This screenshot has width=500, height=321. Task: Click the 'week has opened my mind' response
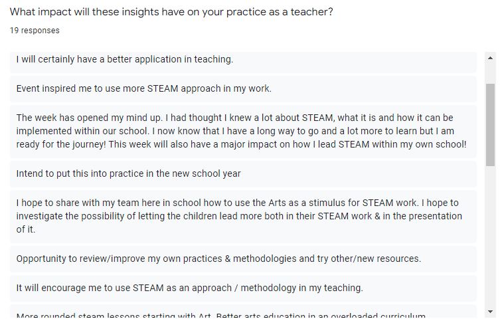243,131
